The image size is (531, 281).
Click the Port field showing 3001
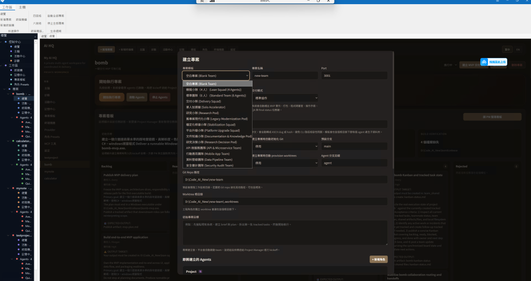[x=354, y=76]
